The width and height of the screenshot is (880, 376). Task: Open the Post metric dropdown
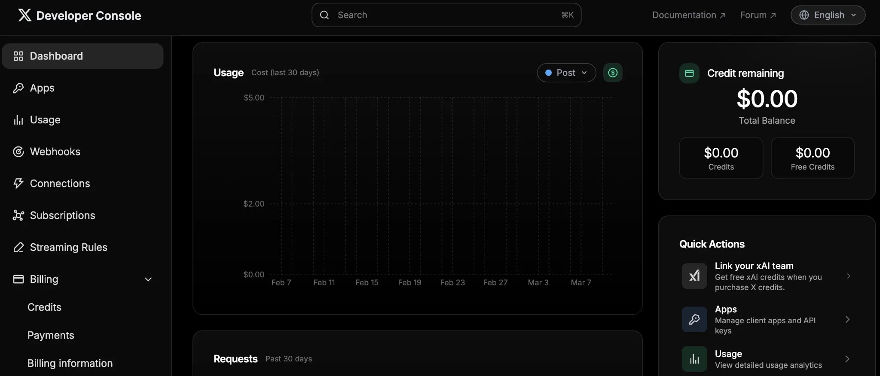(566, 73)
